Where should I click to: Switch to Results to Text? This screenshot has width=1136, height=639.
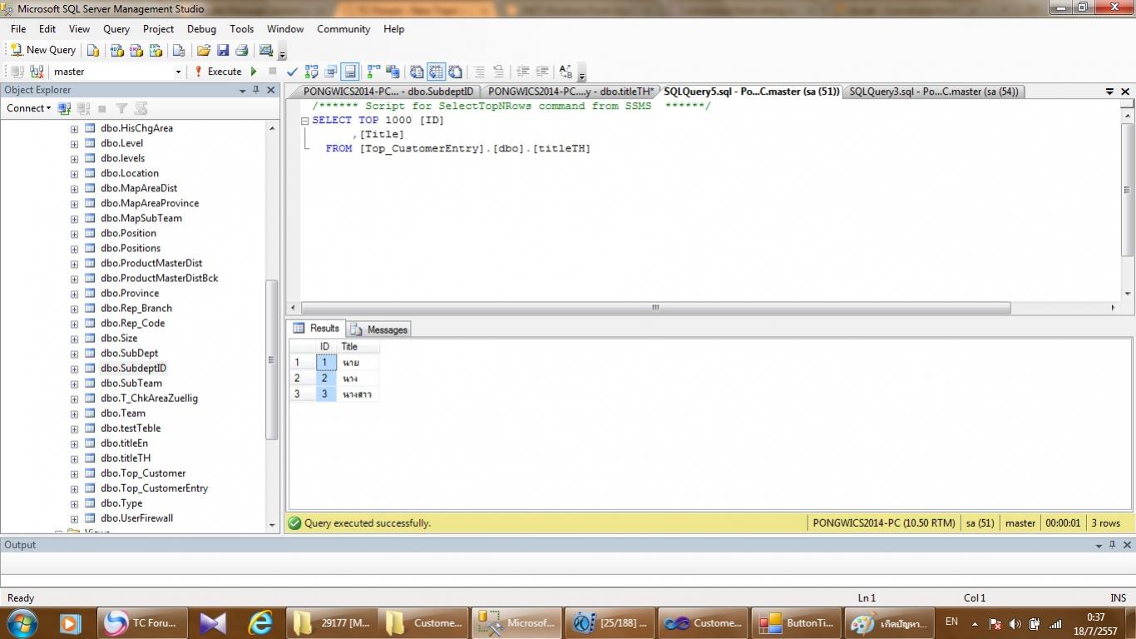pyautogui.click(x=417, y=72)
